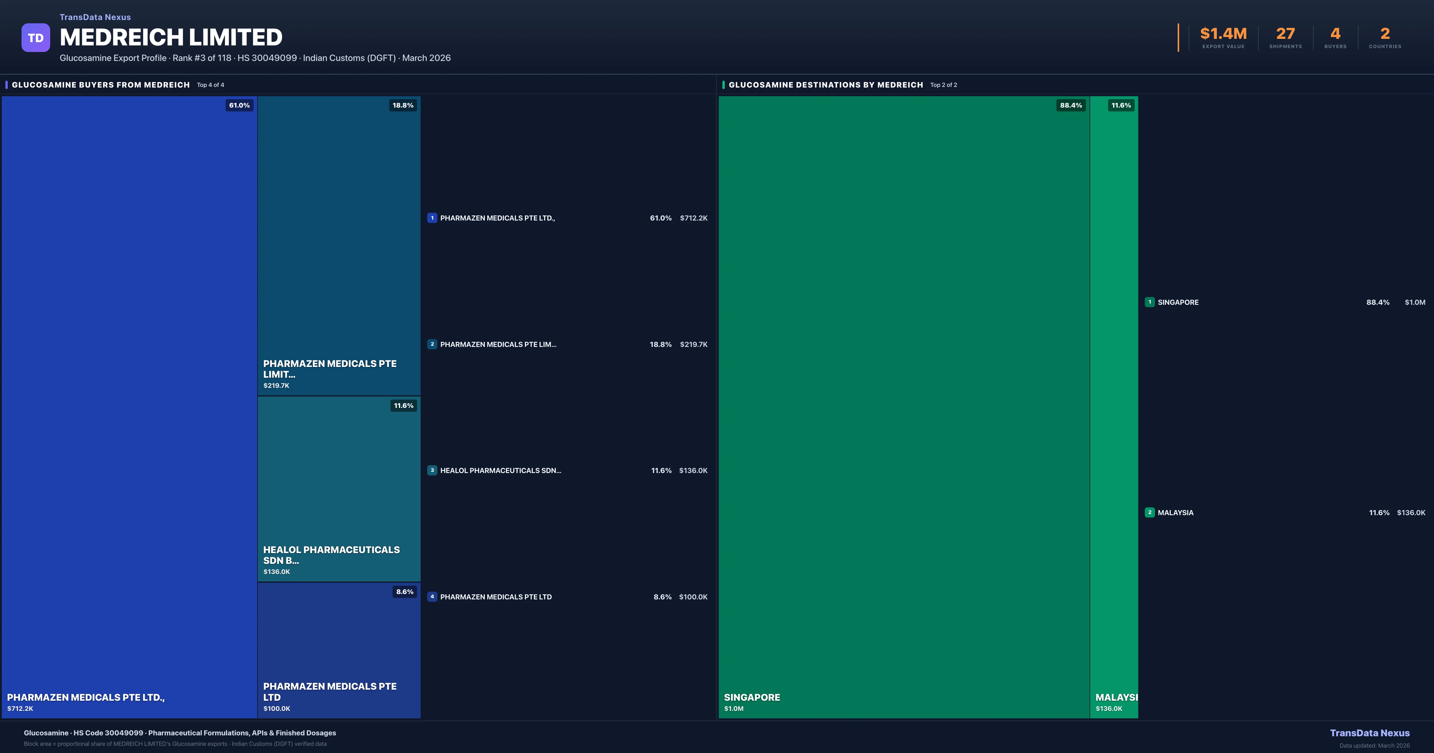Click green rank badge 1 beside Singapore
Viewport: 1434px width, 753px height.
click(x=1150, y=302)
